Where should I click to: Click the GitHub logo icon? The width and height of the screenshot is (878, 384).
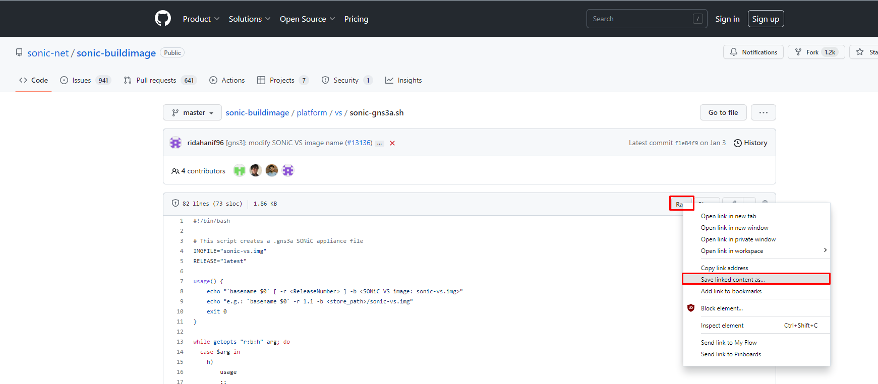coord(162,19)
